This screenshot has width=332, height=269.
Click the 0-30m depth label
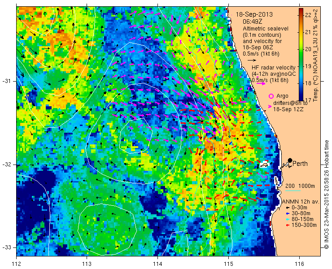299,208
